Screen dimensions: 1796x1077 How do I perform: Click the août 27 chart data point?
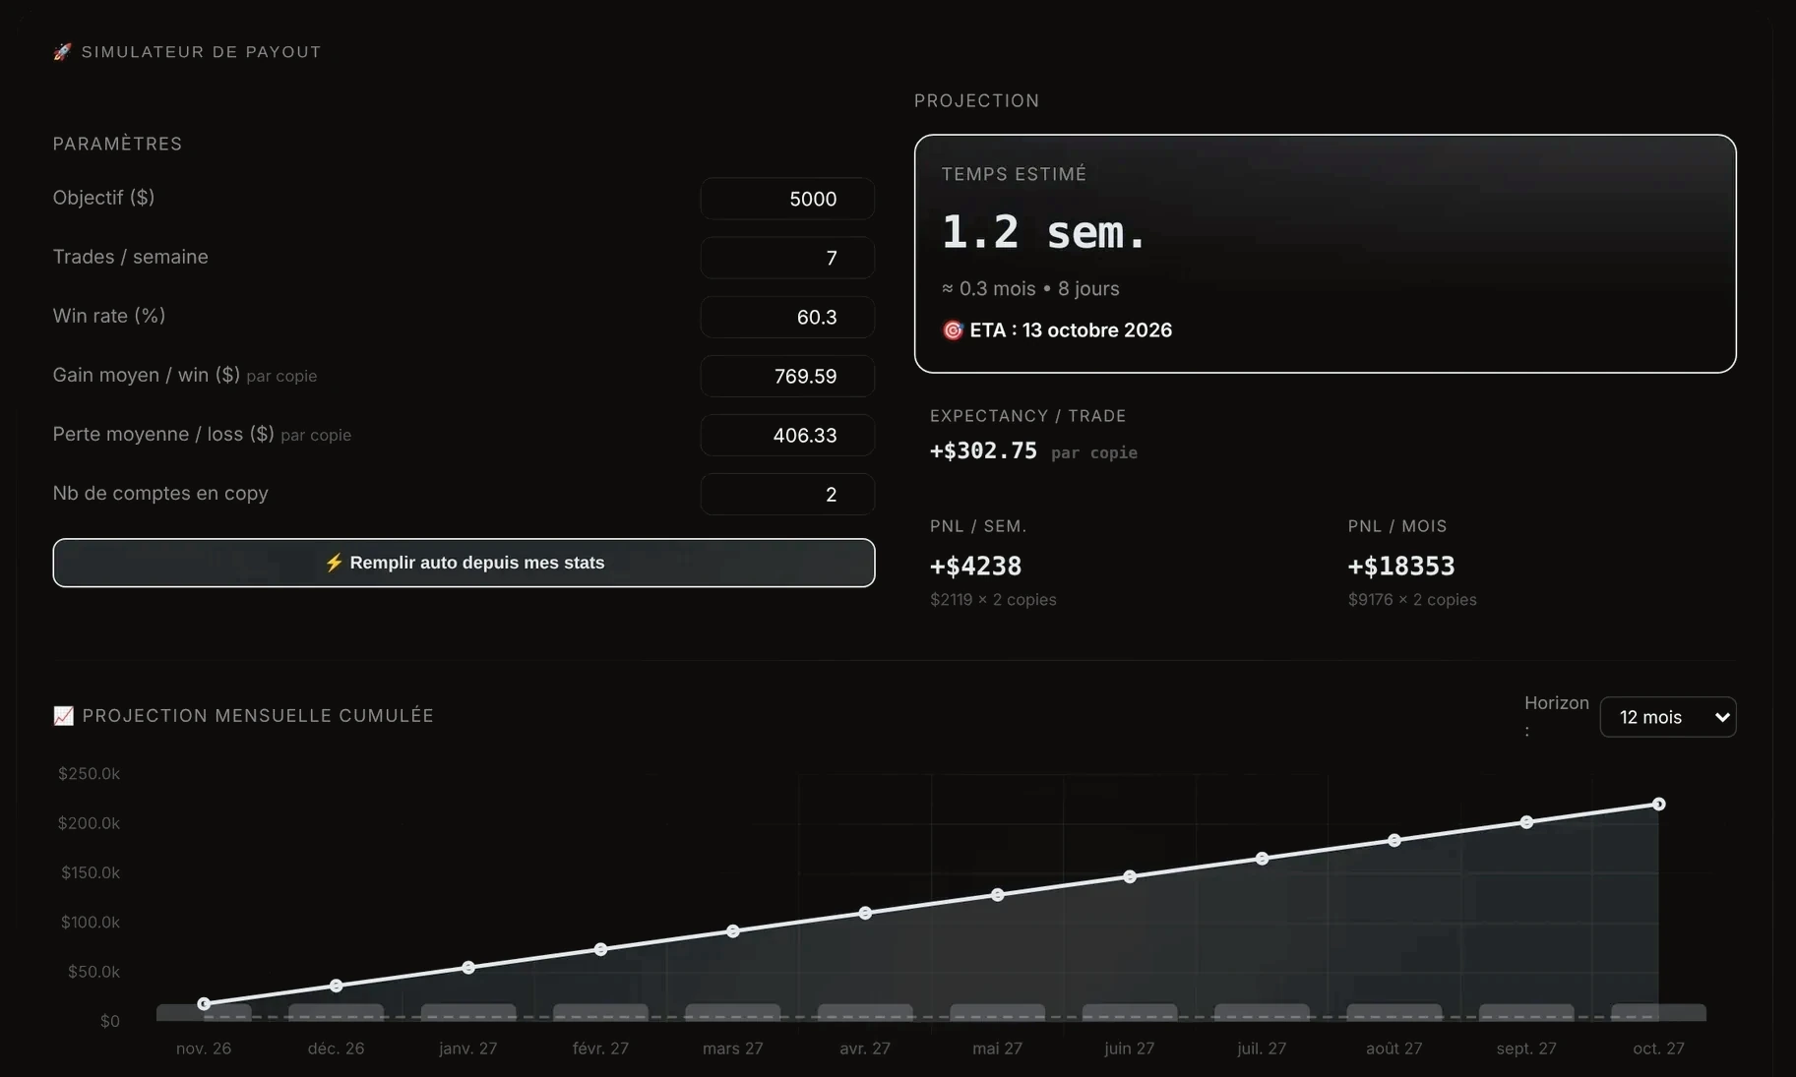point(1394,840)
